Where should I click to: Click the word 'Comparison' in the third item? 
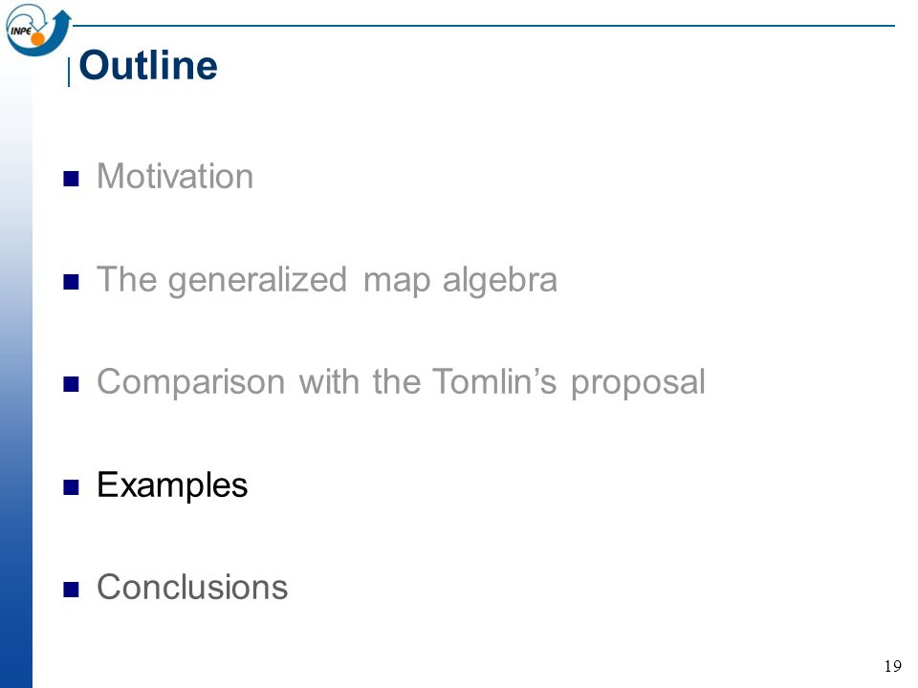tap(191, 382)
